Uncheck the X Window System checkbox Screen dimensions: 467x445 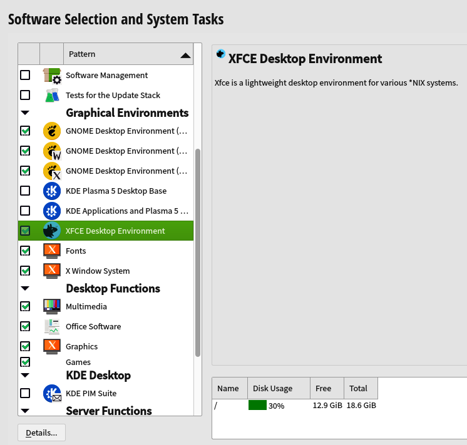(25, 271)
